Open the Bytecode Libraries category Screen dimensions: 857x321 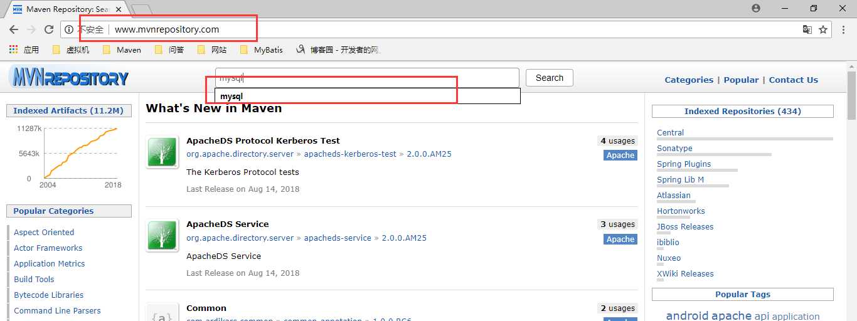49,295
